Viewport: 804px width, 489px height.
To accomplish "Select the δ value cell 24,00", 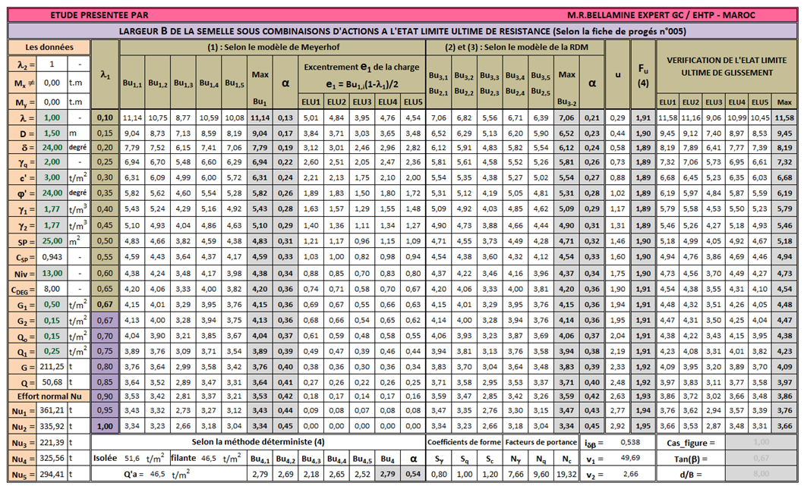I will point(52,148).
